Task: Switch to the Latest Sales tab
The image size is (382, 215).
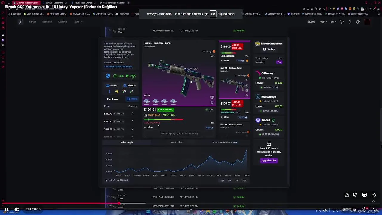Action: pyautogui.click(x=176, y=142)
